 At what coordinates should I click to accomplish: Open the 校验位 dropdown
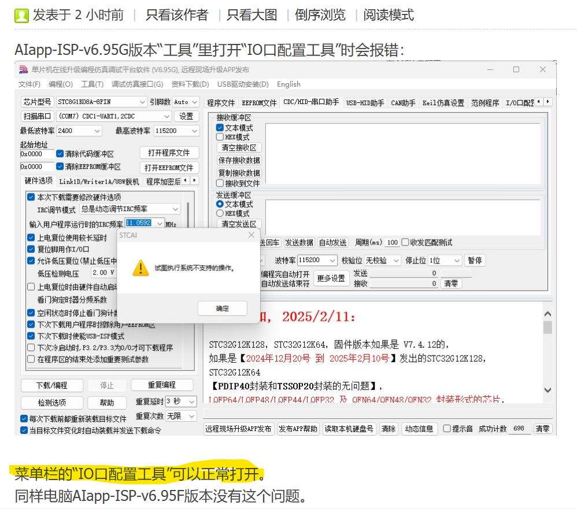point(396,261)
